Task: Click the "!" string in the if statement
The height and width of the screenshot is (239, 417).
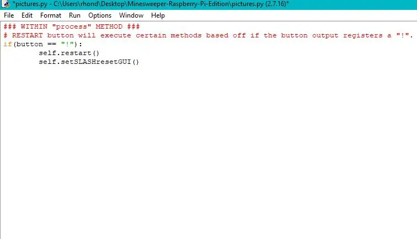Action: [67, 44]
